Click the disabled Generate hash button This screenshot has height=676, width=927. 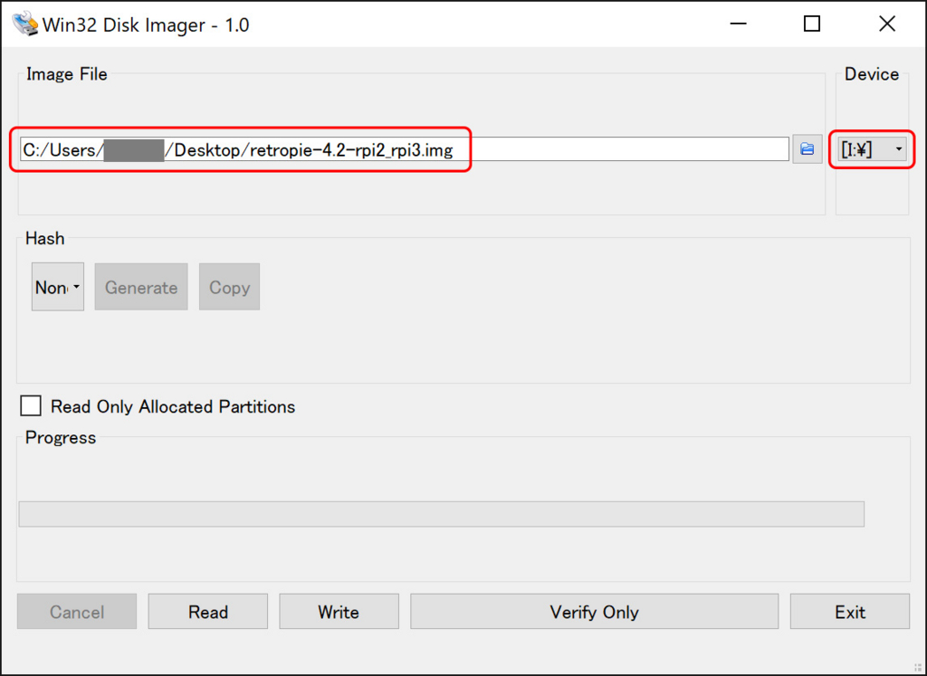pos(141,287)
